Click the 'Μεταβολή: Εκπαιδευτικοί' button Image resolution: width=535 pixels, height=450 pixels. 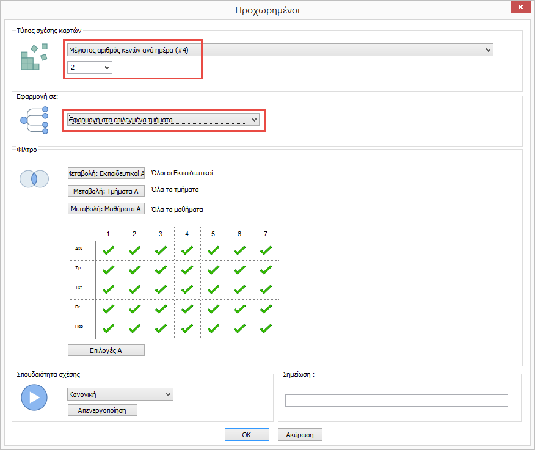pyautogui.click(x=106, y=173)
